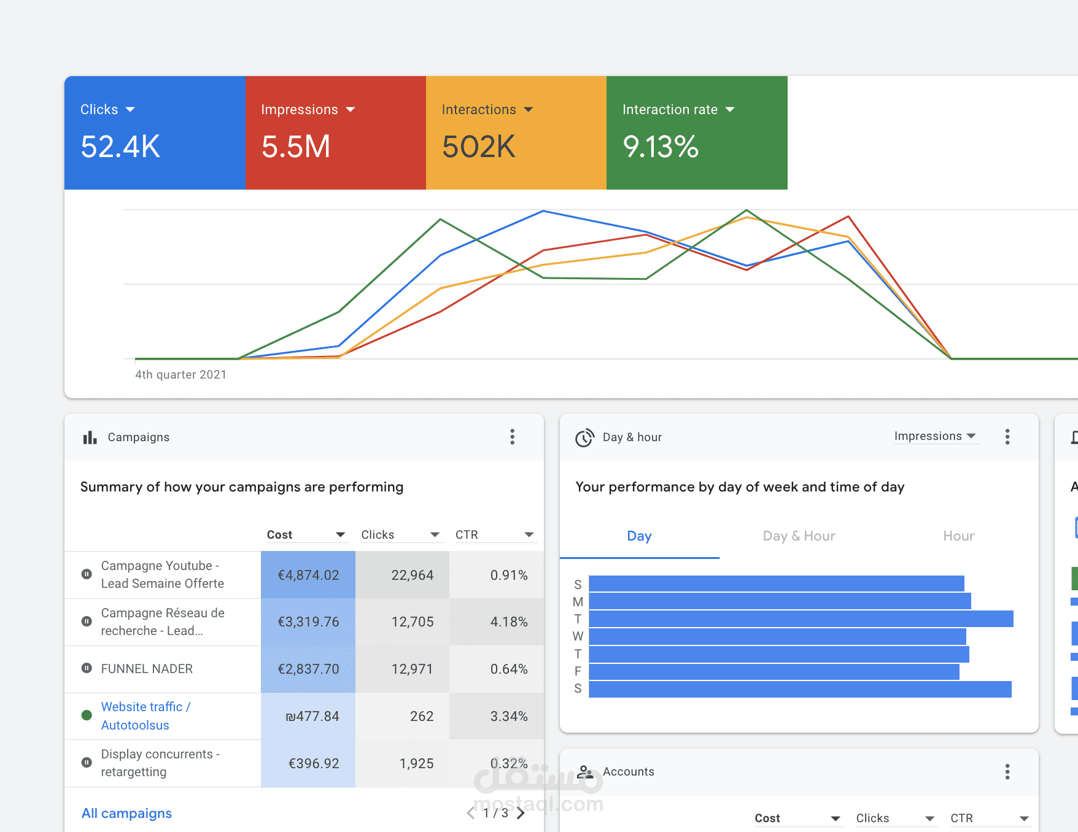Click clicks value 262
The image size is (1078, 832).
[x=422, y=716]
